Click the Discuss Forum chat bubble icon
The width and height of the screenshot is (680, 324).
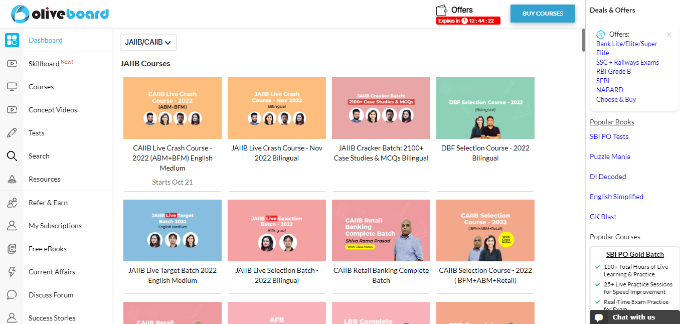[12, 295]
